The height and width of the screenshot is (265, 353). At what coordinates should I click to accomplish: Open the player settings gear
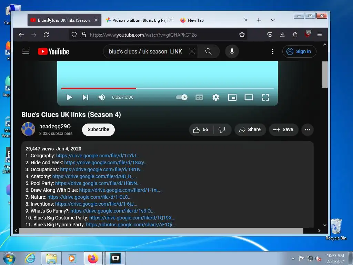(x=216, y=97)
